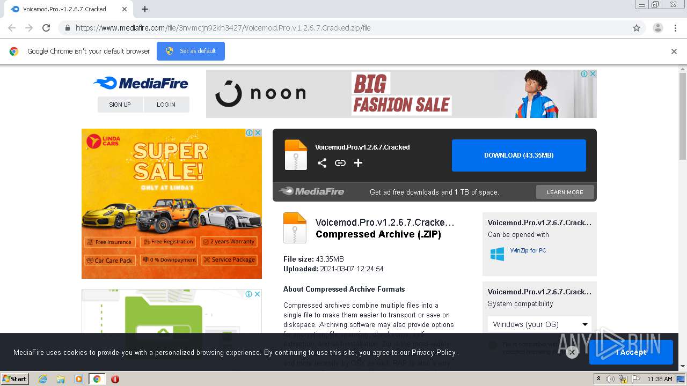Click the zip file icon in download box

(x=296, y=155)
